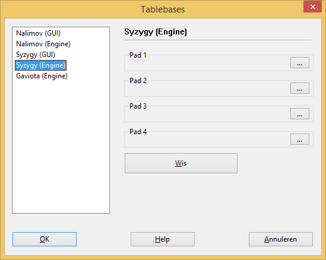Screen dimensions: 326x260
Task: Click the highlighted Syzygy (Engine) entry
Action: click(x=40, y=65)
